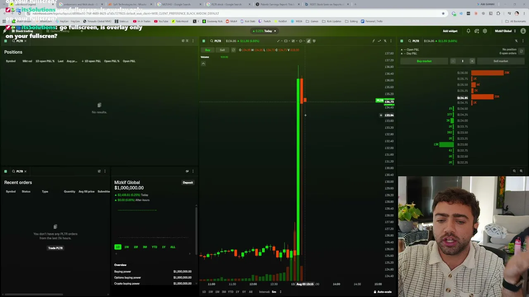Select the 1M range in the account chart
This screenshot has width=529, height=297.
point(136,247)
